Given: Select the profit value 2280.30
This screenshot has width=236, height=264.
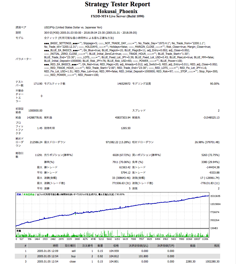Looking at the screenshot, I should coord(191,261).
